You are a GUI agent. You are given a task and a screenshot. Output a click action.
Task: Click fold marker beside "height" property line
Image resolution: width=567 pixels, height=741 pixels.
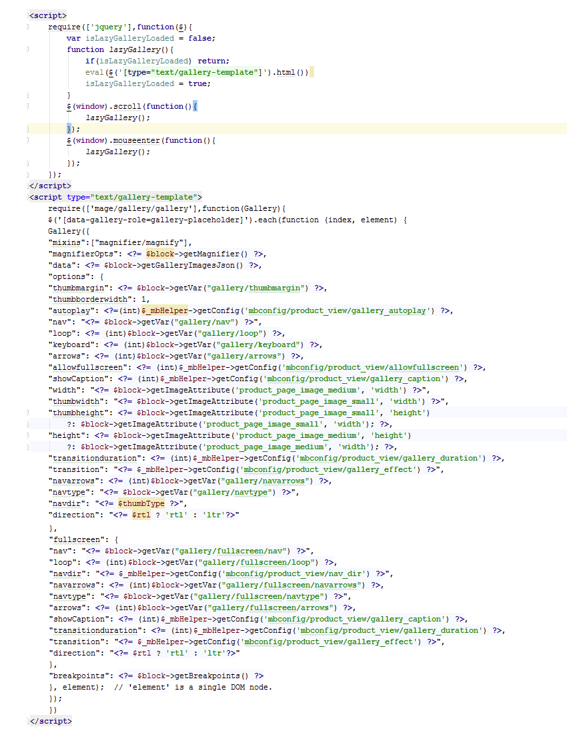(x=27, y=435)
